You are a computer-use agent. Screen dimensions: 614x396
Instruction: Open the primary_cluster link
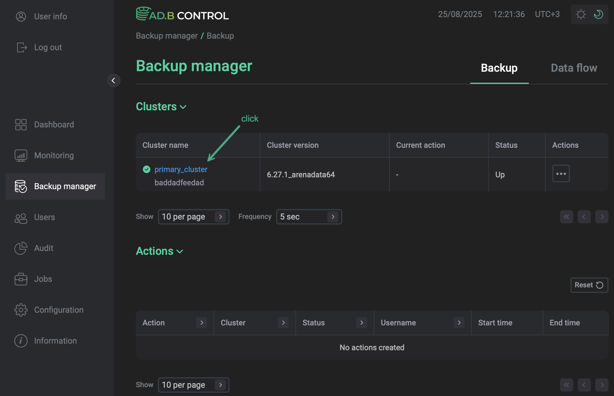click(x=181, y=169)
